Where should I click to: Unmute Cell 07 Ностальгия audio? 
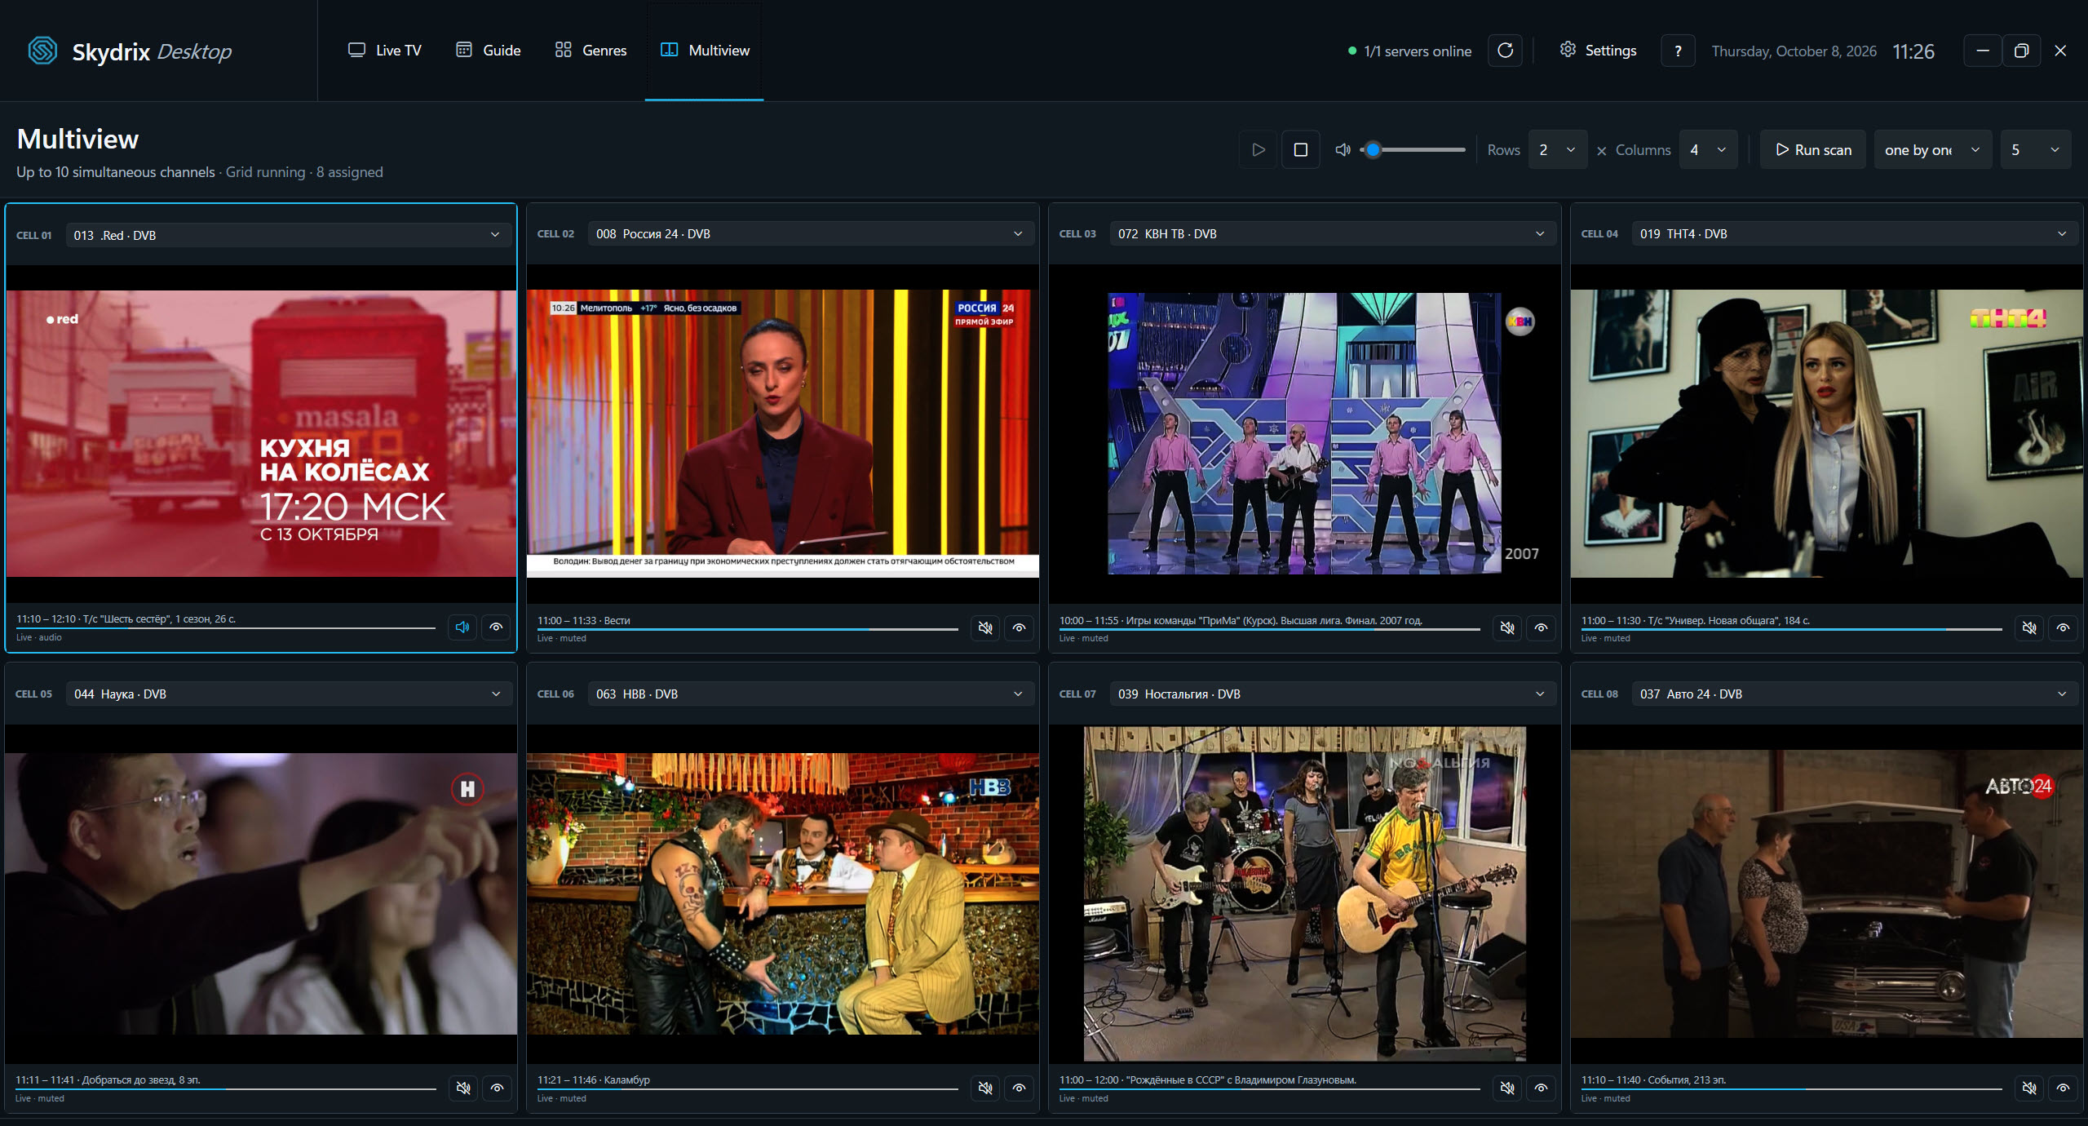[x=1507, y=1088]
